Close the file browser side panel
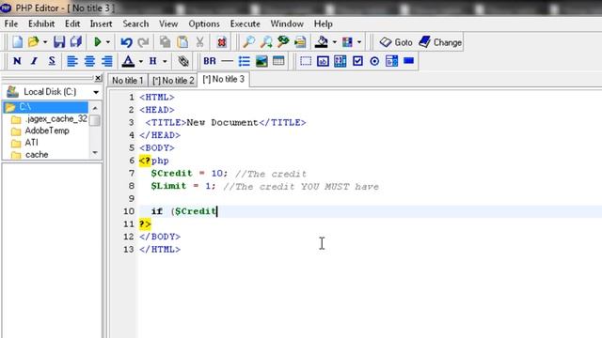Viewport: 602px width, 338px height. [x=98, y=78]
